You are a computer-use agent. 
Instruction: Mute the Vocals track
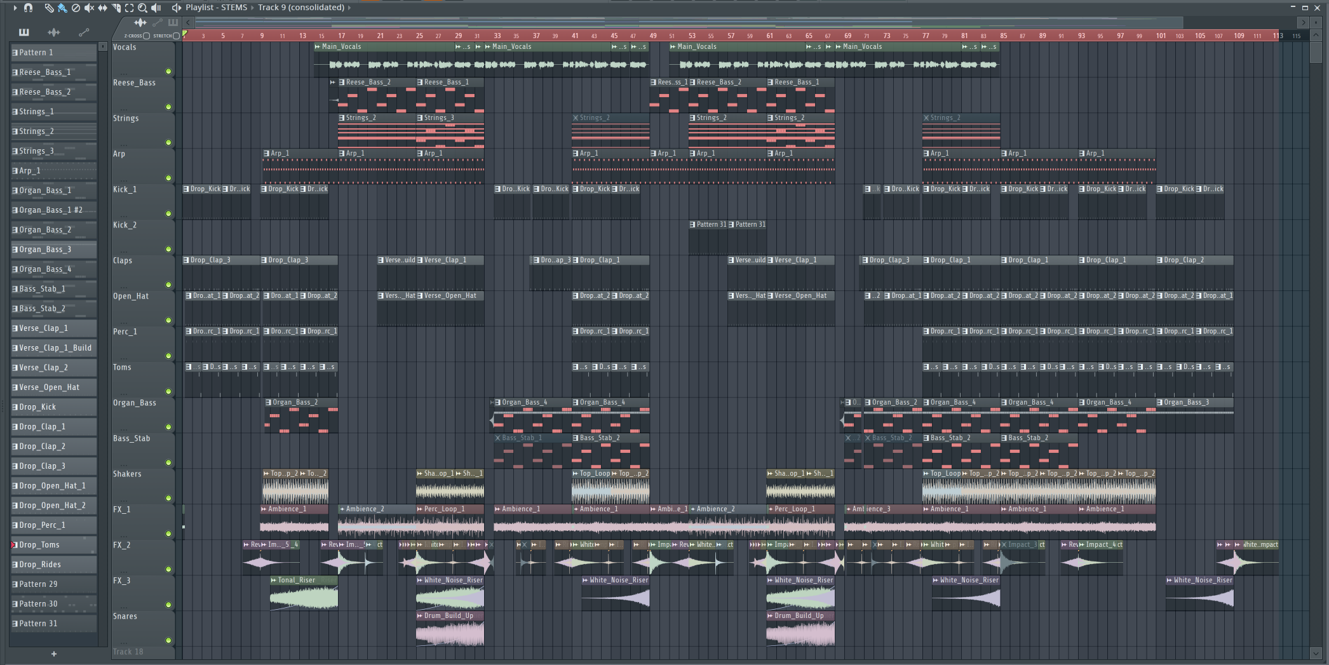point(168,71)
